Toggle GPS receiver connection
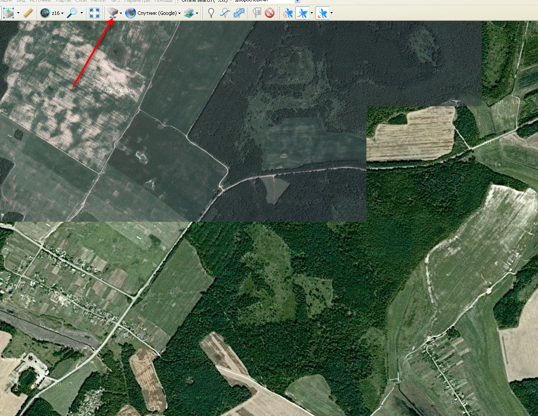This screenshot has width=538, height=416. coord(288,13)
